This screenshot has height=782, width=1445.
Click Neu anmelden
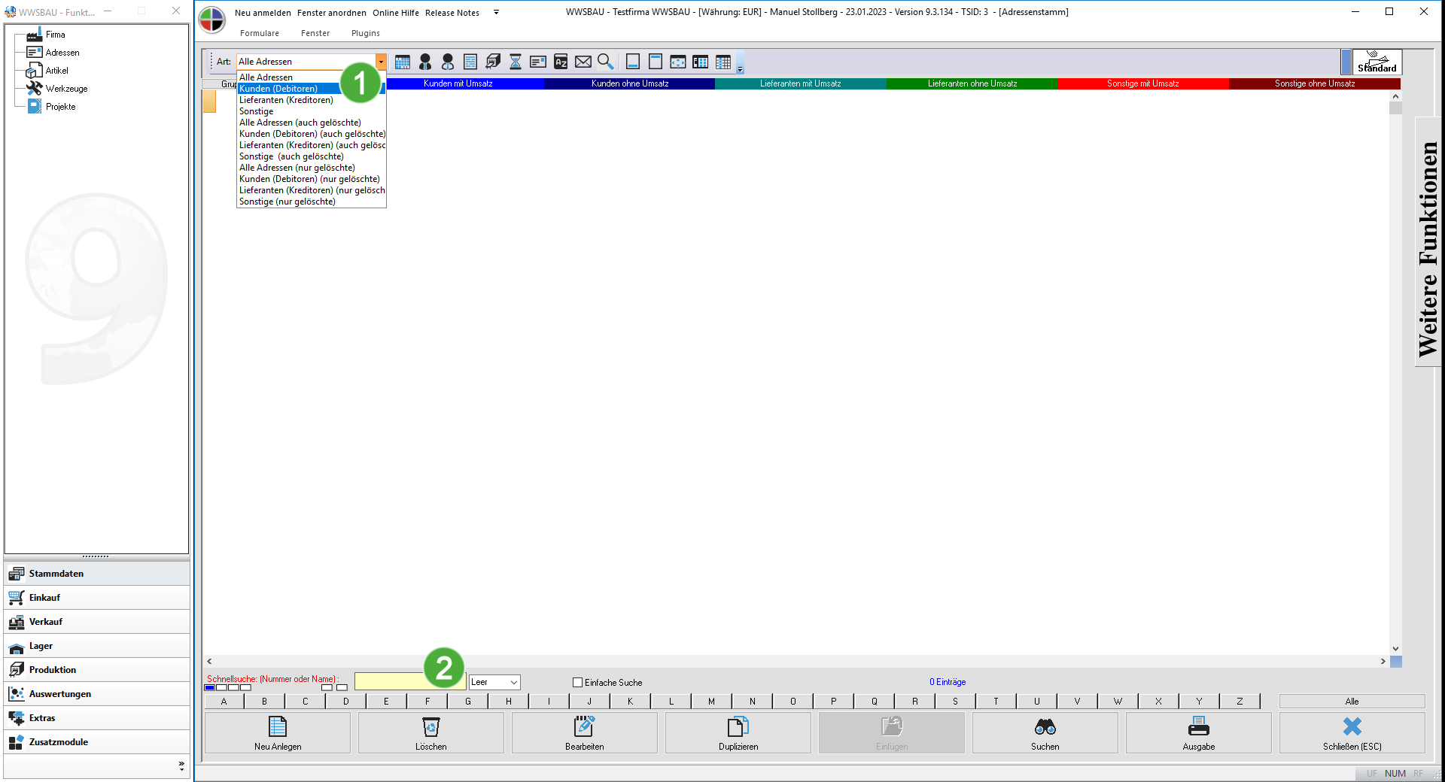click(x=263, y=13)
